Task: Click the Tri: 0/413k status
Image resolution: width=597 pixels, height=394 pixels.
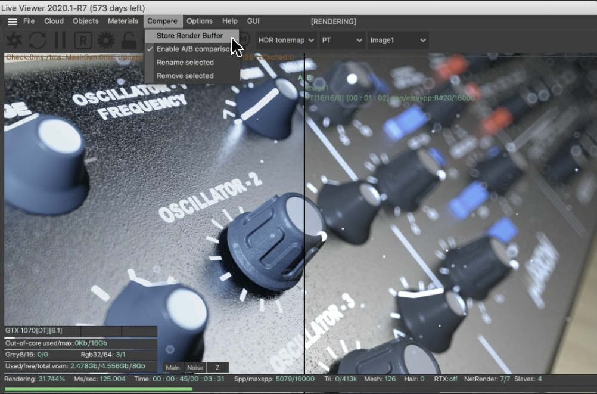Action: pos(340,379)
